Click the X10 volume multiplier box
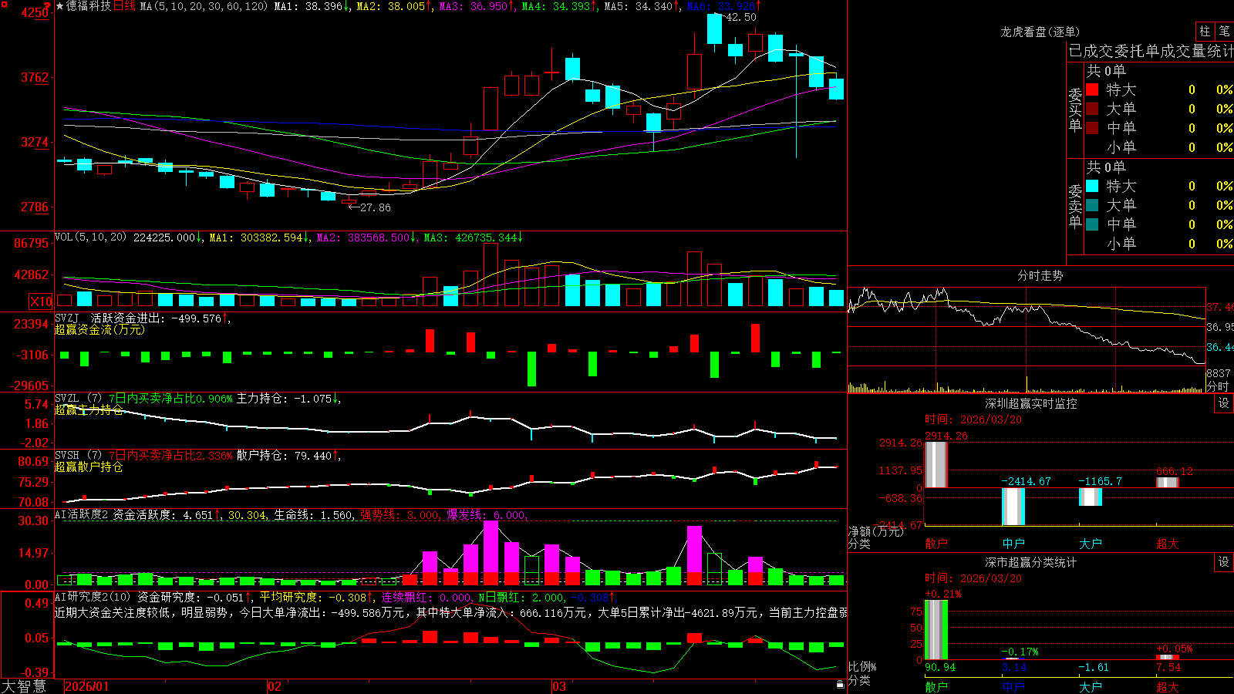 coord(40,302)
